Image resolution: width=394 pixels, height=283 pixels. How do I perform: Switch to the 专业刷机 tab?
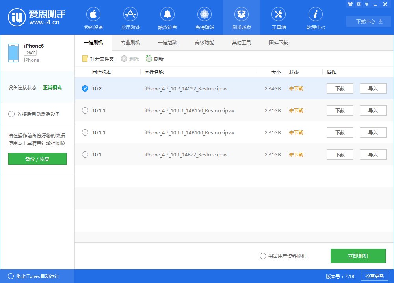130,42
